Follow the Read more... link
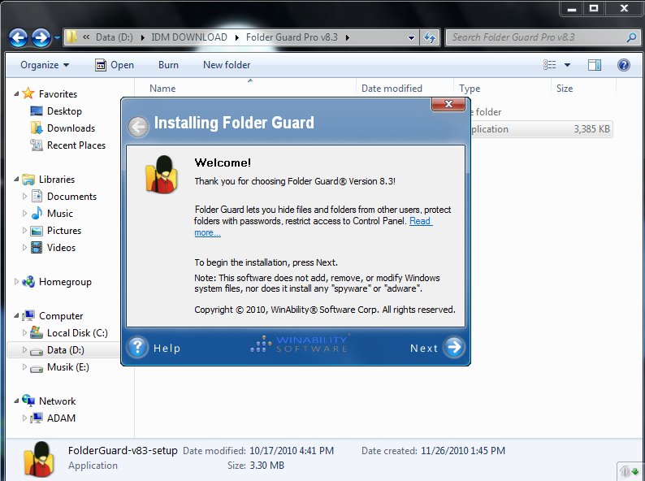The height and width of the screenshot is (481, 645). tap(420, 221)
